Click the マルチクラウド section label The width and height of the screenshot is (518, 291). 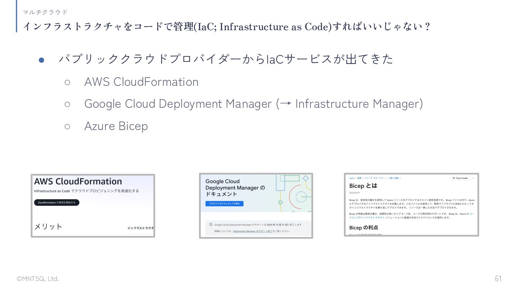(45, 12)
